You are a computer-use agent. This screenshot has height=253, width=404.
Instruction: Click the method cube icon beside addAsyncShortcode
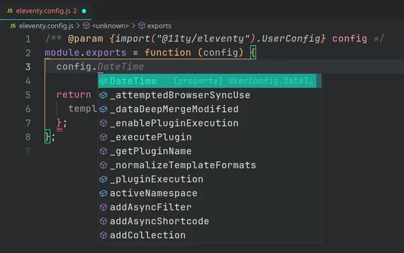tap(103, 221)
